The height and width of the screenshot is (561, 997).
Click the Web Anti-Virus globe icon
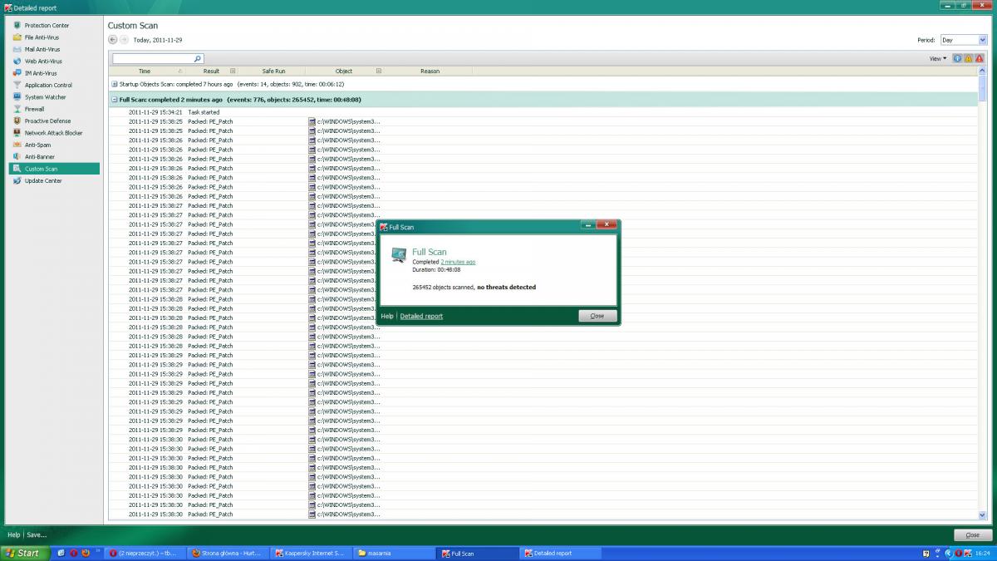tap(17, 62)
